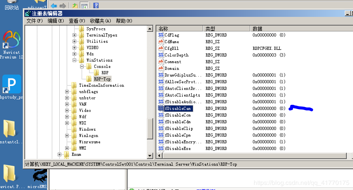Select the fDisableCdm value

click(x=177, y=122)
